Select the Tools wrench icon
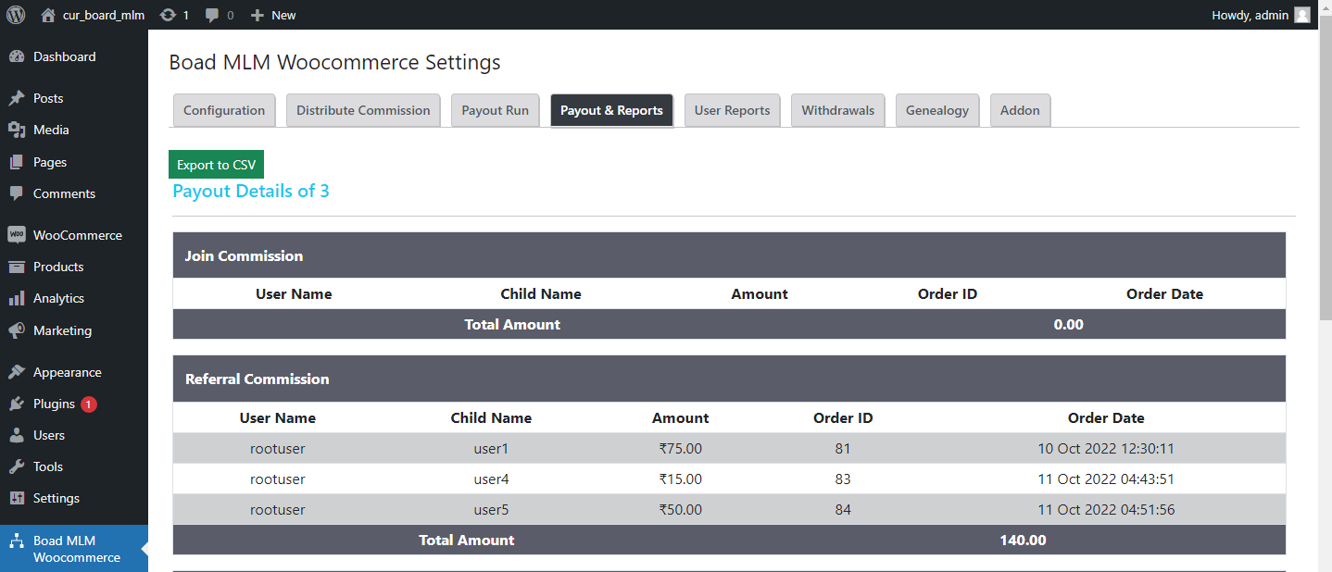This screenshot has width=1332, height=572. point(20,466)
